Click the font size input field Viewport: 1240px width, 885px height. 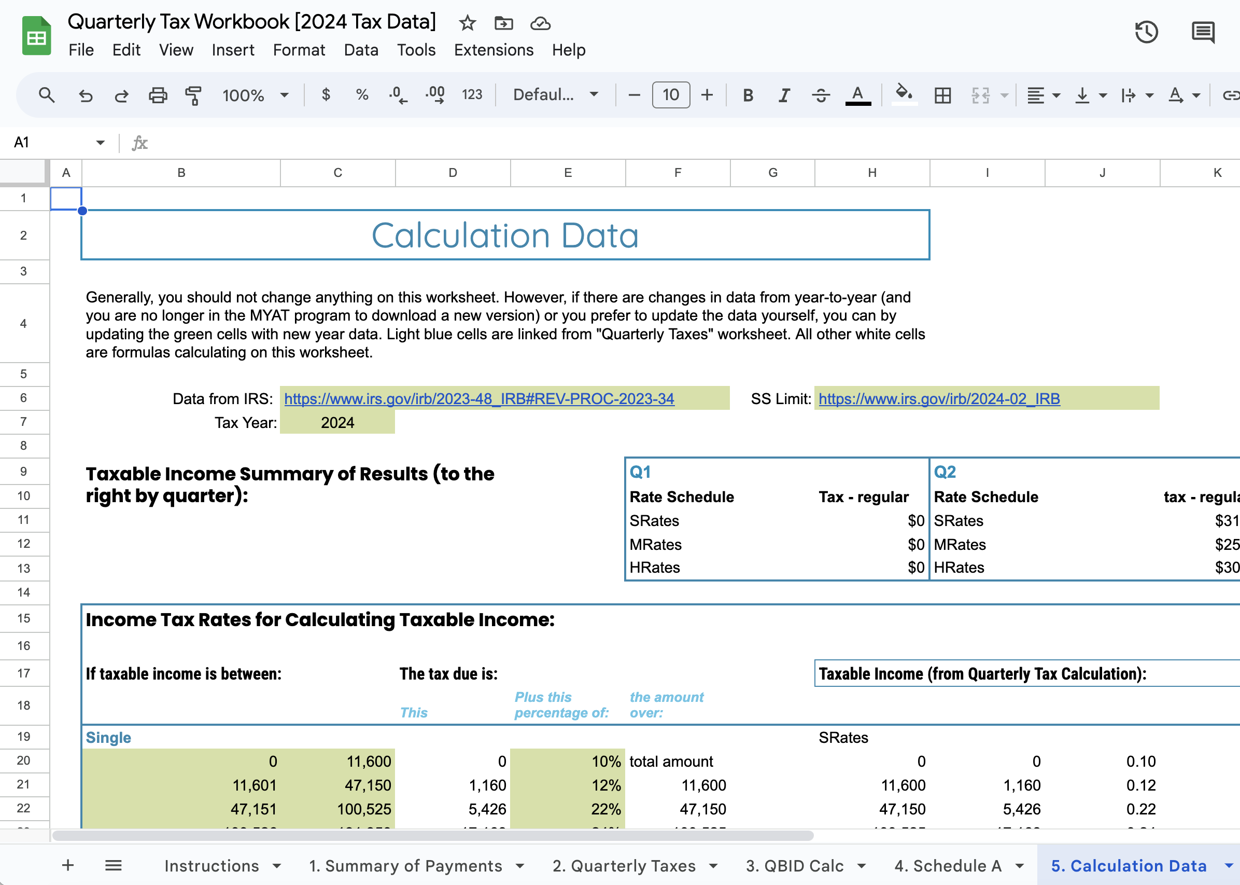[x=670, y=95]
